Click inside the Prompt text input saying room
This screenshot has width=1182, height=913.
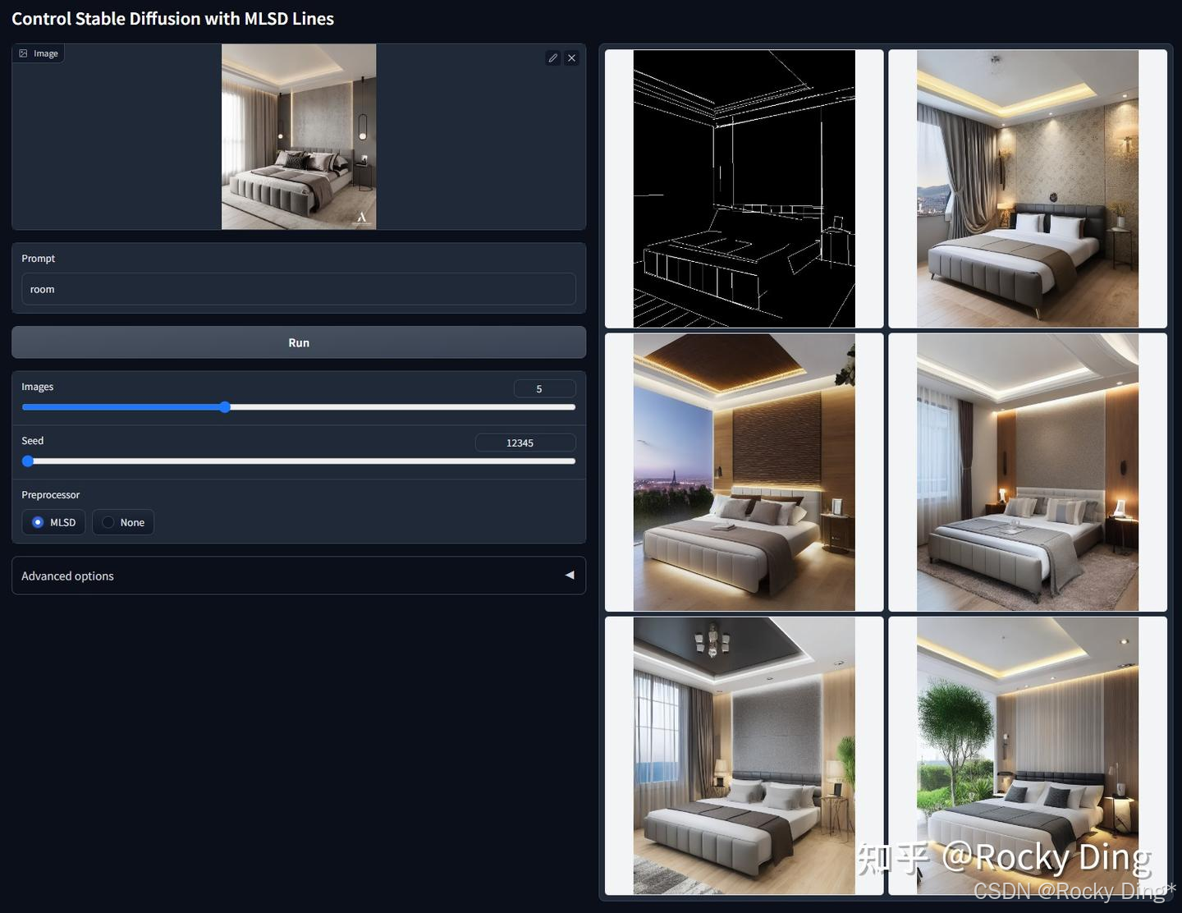click(x=299, y=289)
